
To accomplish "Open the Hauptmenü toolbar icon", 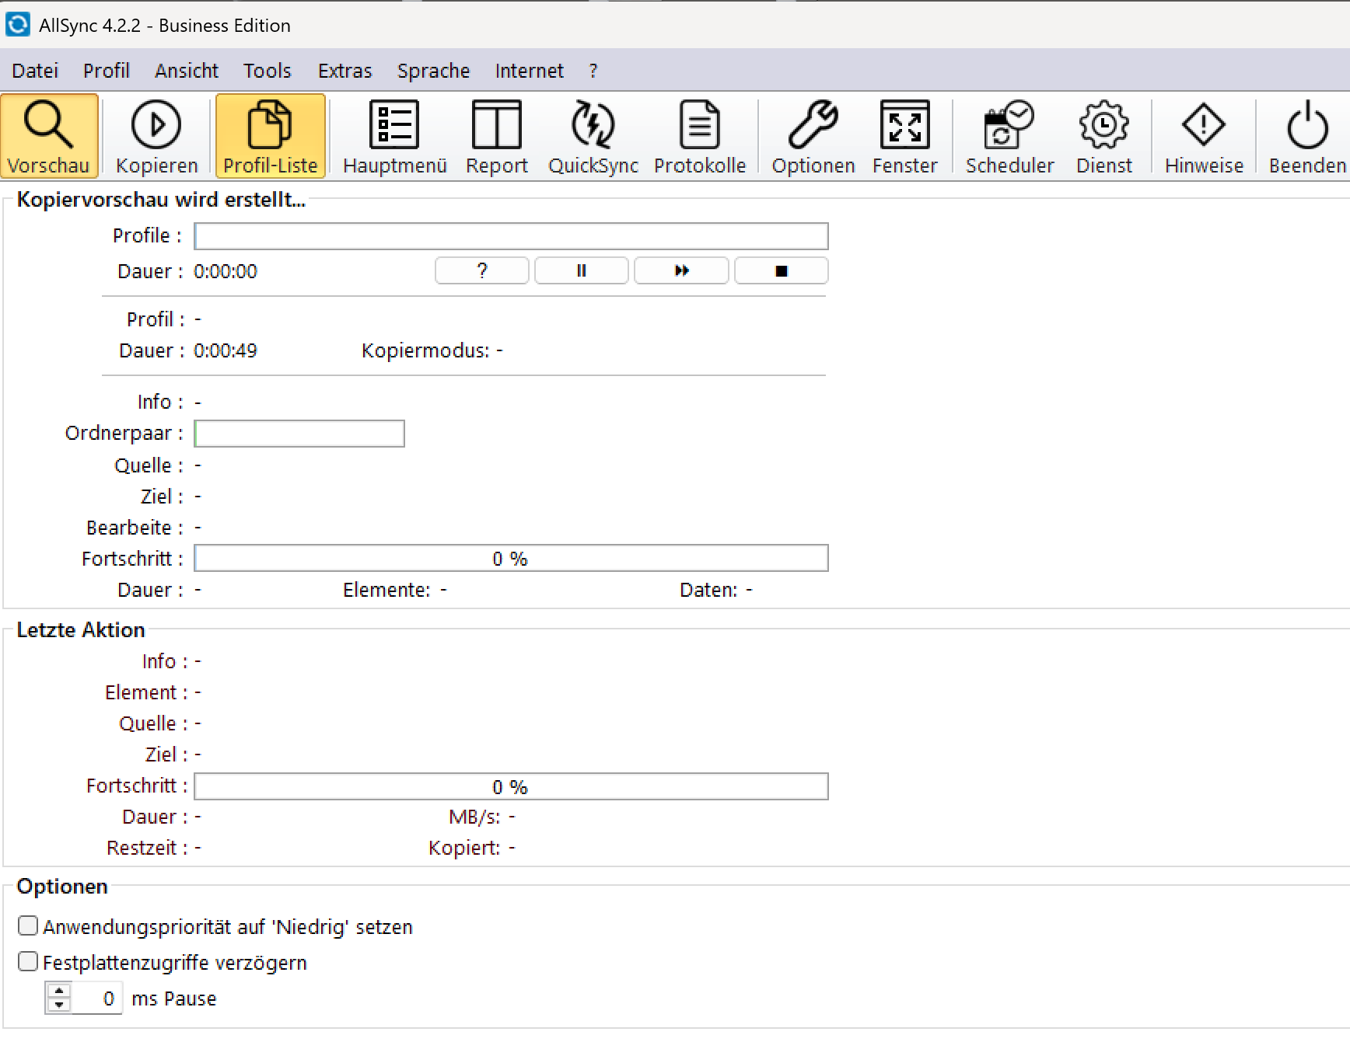I will (x=394, y=126).
